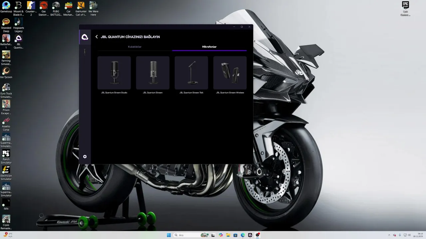
Task: Switch to the Kulaklıklar tab
Action: coord(135,47)
